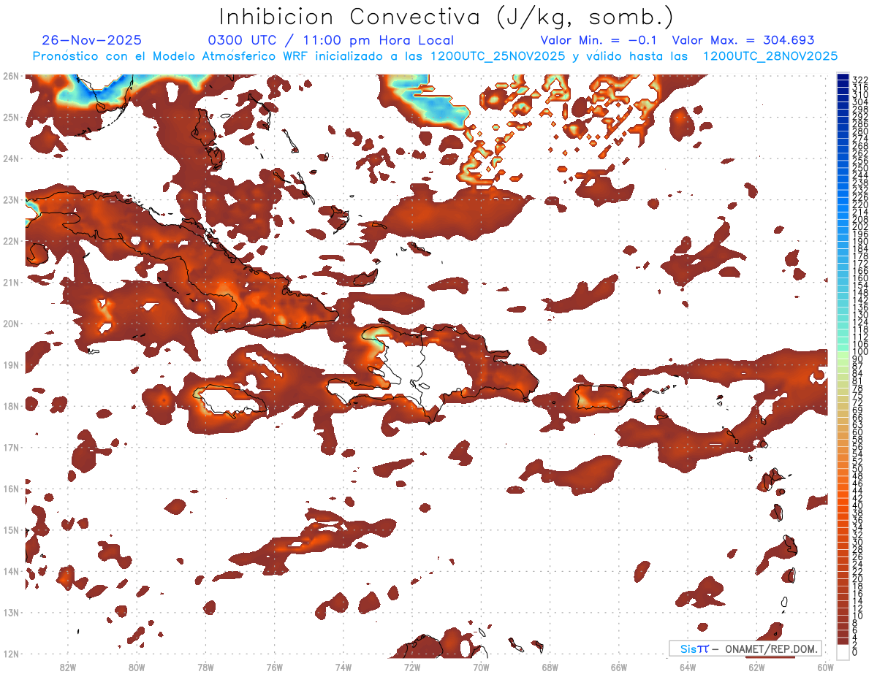Image resolution: width=877 pixels, height=677 pixels.
Task: Click the '18N' latitude label
Action: pos(11,406)
